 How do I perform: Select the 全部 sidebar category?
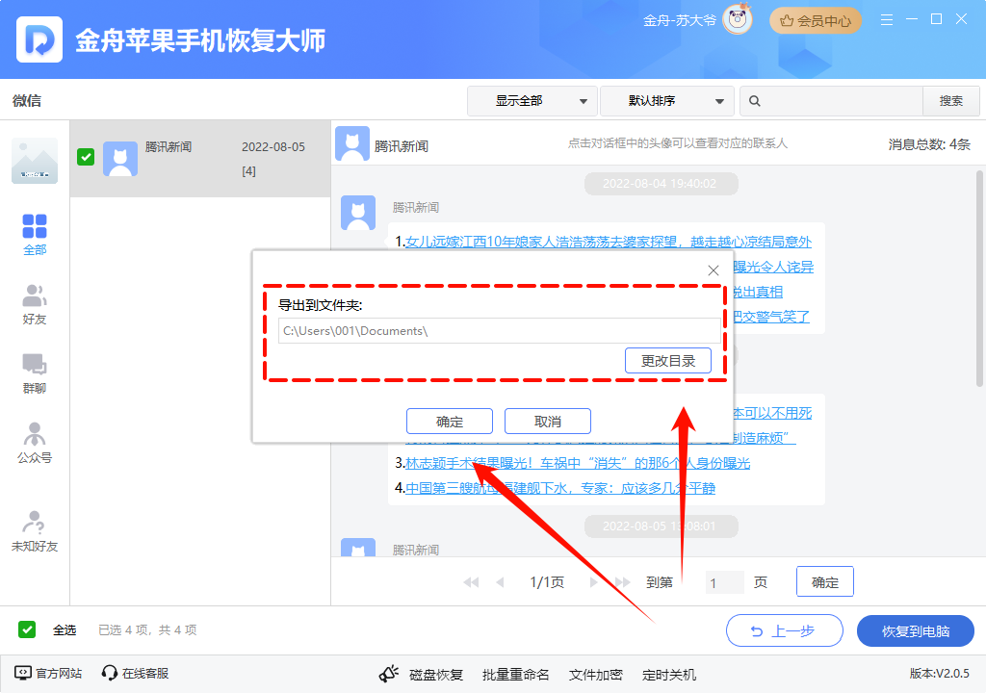(35, 235)
